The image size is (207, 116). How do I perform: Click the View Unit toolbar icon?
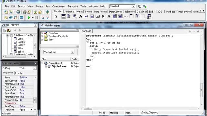(x=6, y=18)
